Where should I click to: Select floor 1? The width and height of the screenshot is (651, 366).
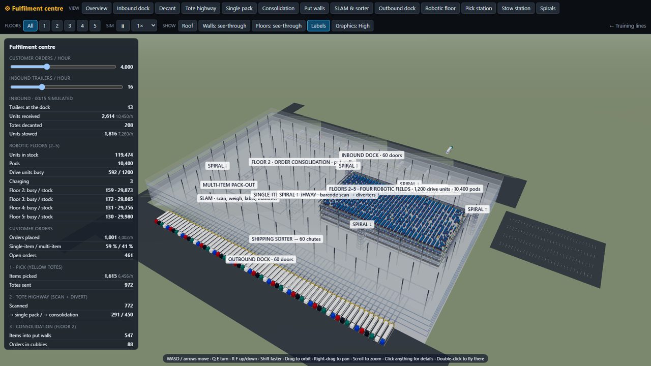click(x=45, y=25)
